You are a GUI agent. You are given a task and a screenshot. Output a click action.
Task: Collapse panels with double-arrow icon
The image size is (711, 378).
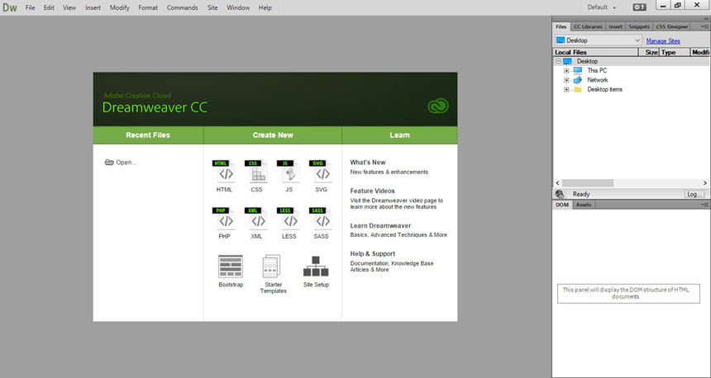point(706,18)
